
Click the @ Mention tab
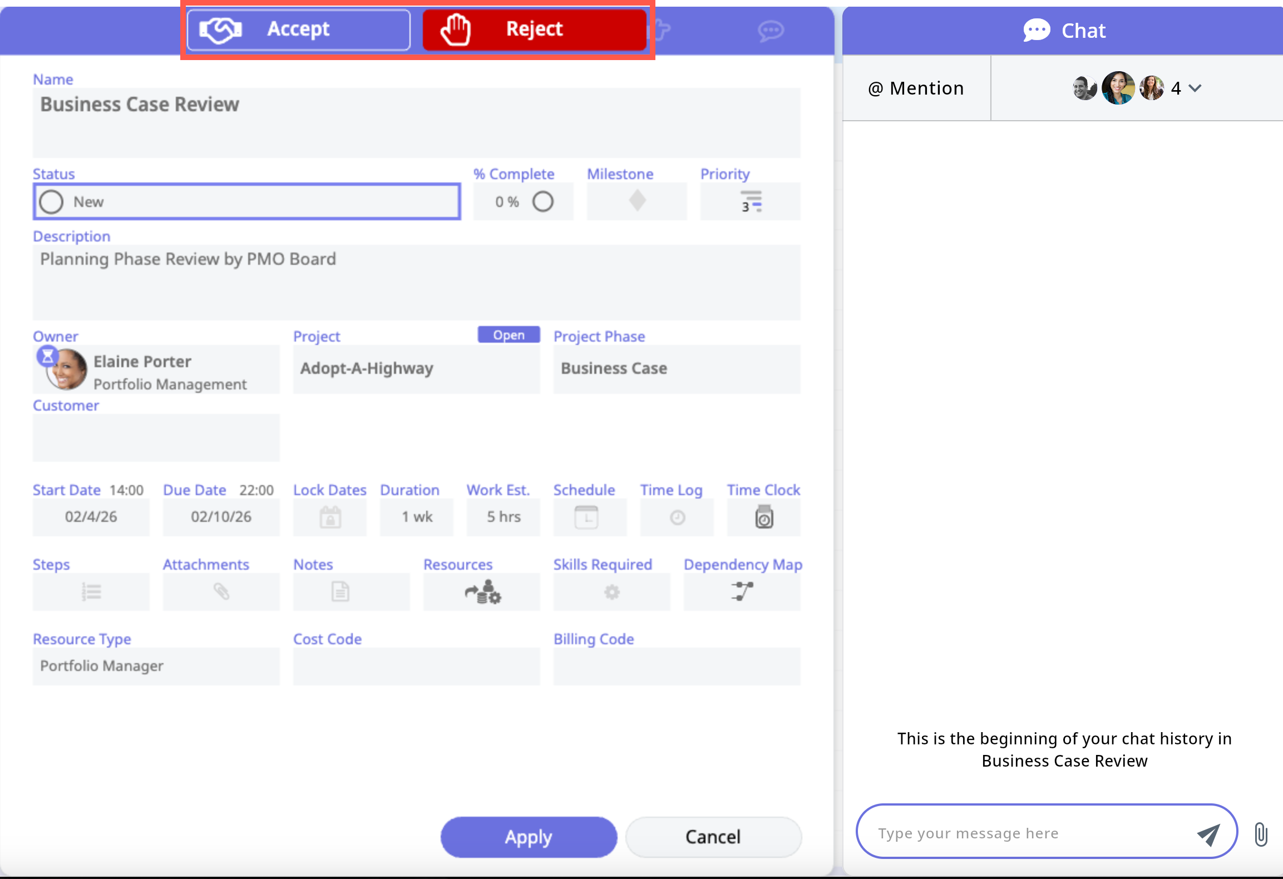916,88
